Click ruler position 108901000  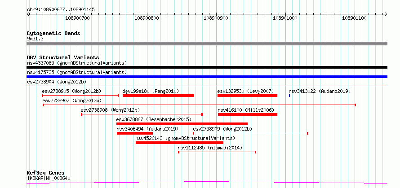click(x=285, y=18)
